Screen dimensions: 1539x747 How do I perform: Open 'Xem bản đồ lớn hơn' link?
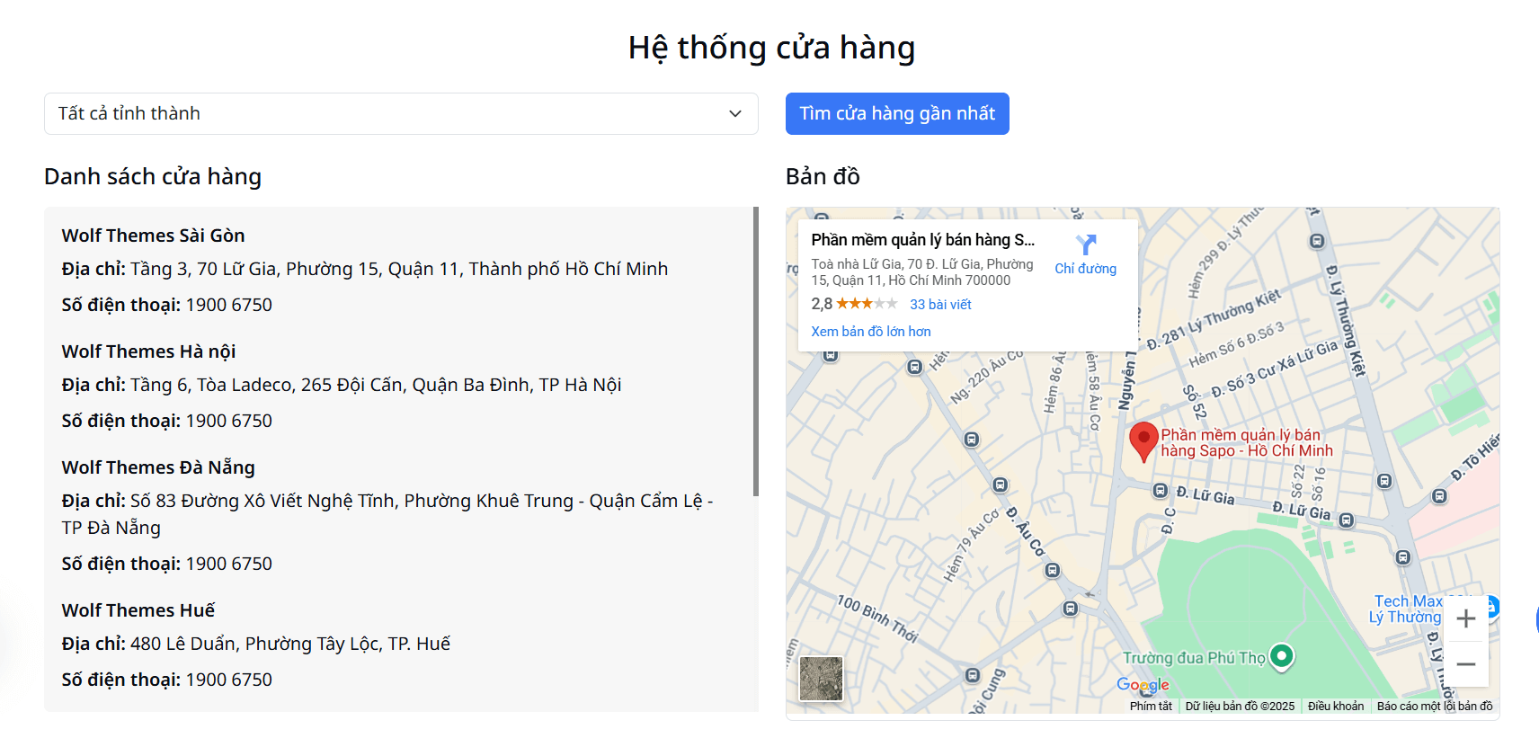[x=871, y=332]
